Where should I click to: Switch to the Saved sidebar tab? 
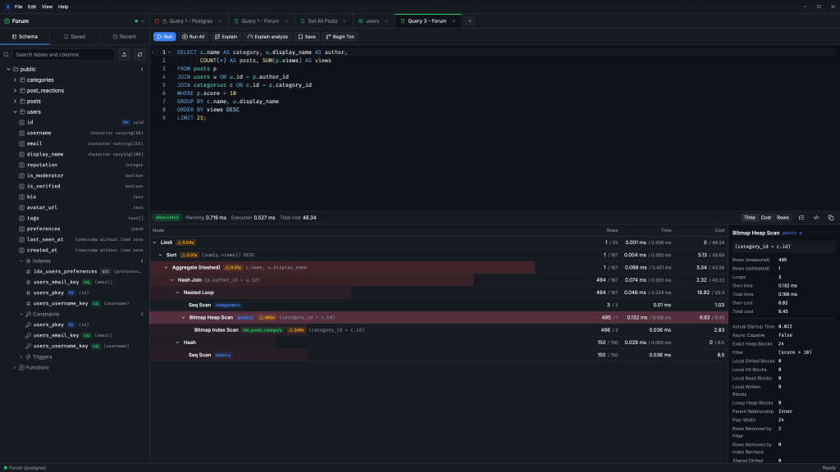coord(75,37)
